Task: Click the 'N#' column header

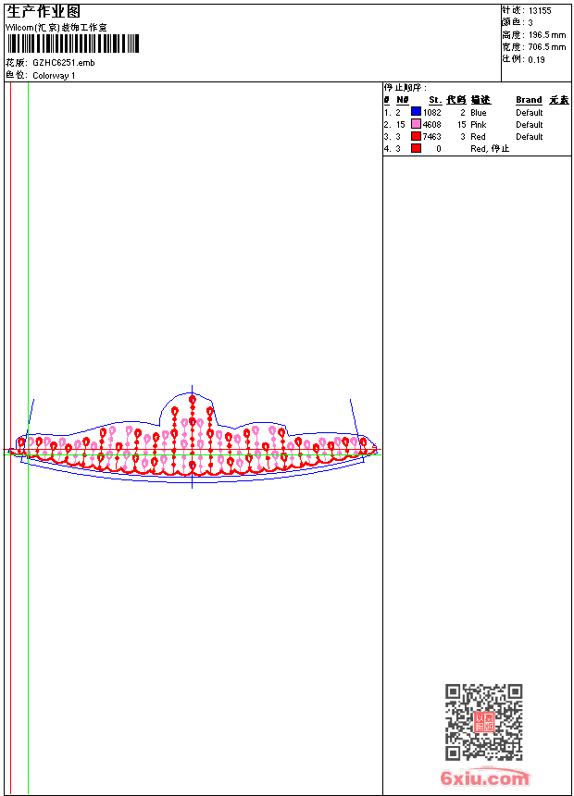Action: (x=403, y=100)
